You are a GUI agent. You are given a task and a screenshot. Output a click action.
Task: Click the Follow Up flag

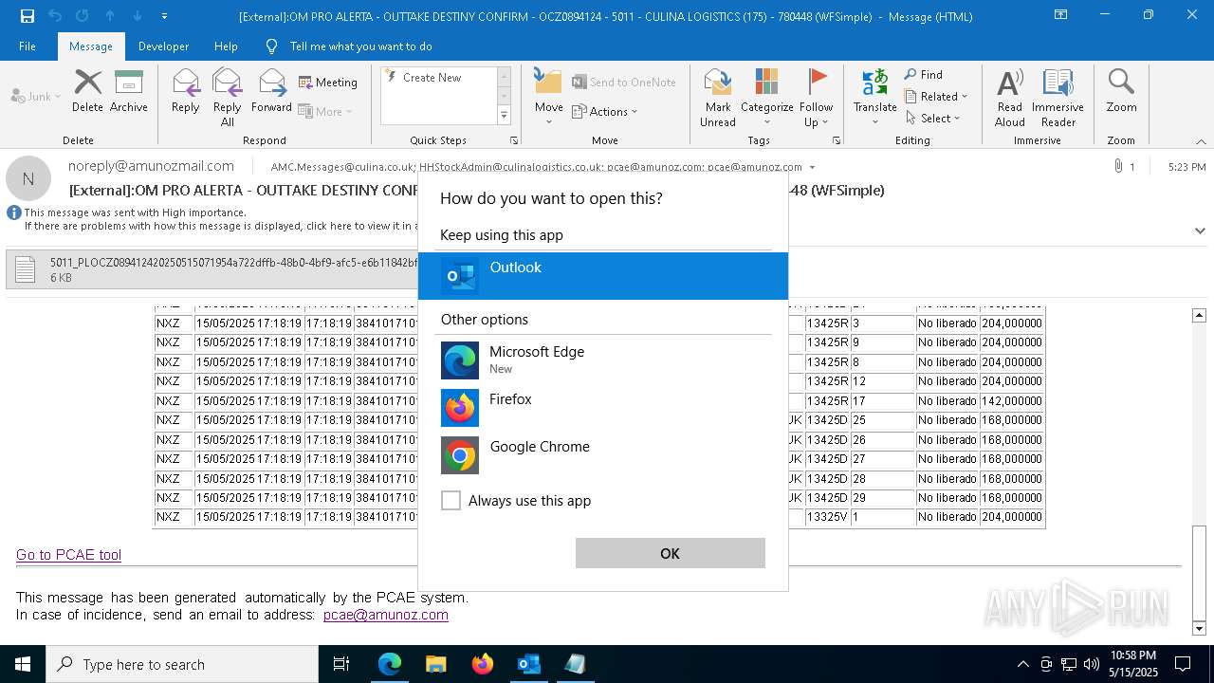coord(816,98)
